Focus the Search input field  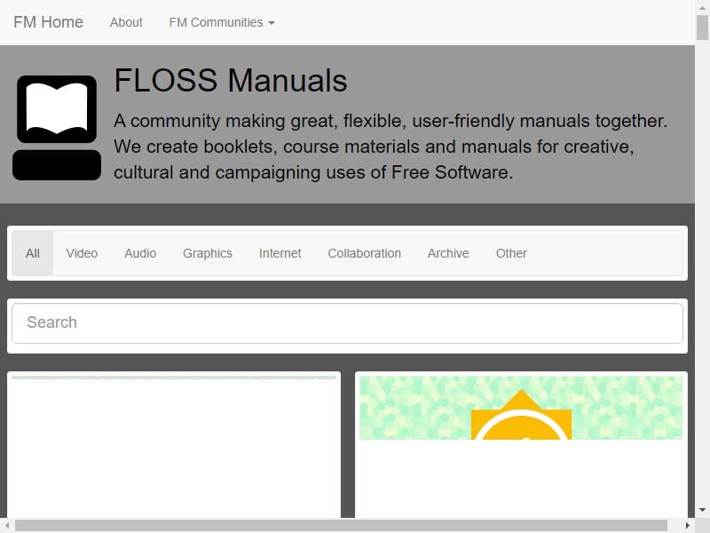347,323
